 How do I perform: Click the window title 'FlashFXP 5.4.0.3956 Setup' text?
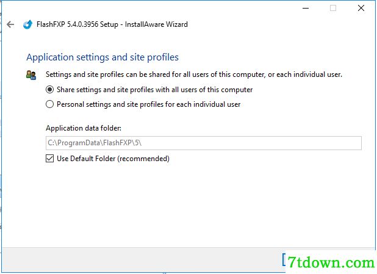(77, 24)
